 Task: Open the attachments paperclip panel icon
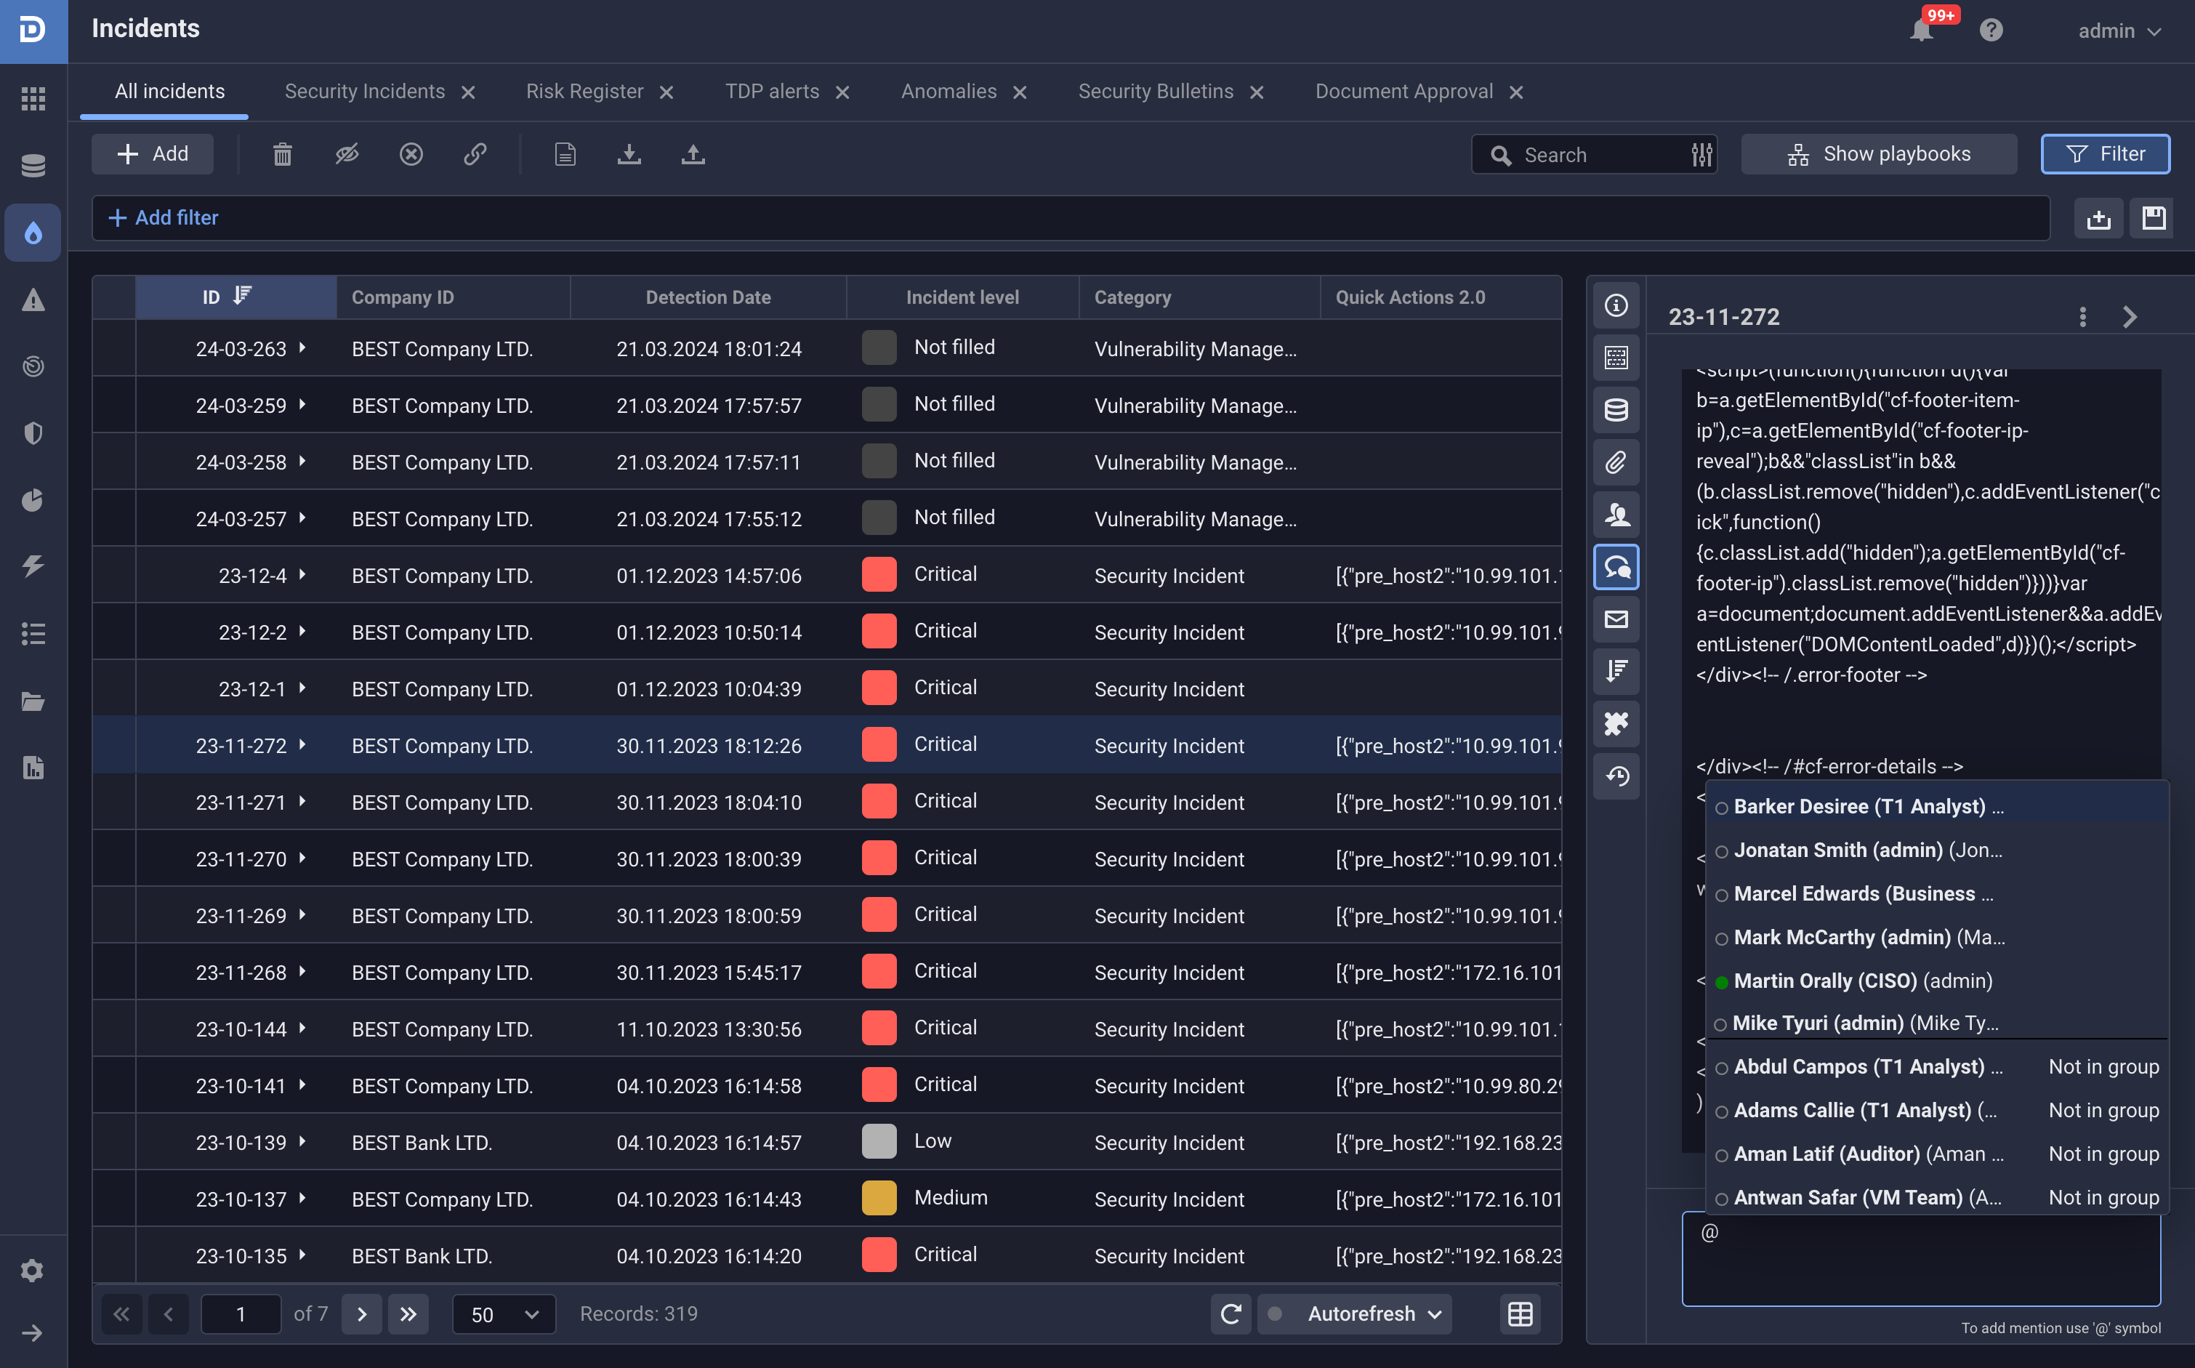(1616, 462)
